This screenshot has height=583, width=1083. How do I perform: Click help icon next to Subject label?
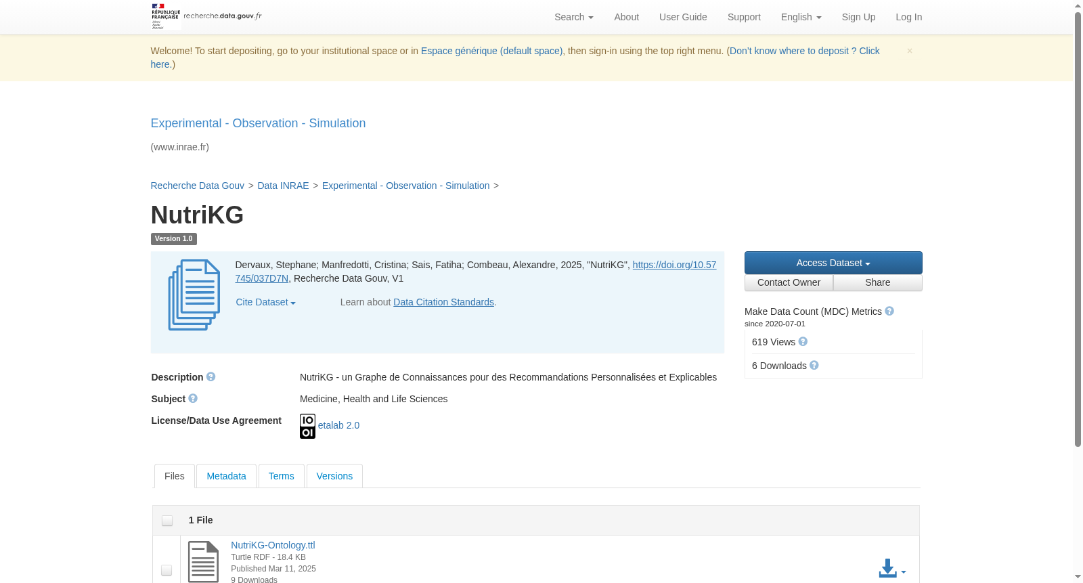[193, 398]
